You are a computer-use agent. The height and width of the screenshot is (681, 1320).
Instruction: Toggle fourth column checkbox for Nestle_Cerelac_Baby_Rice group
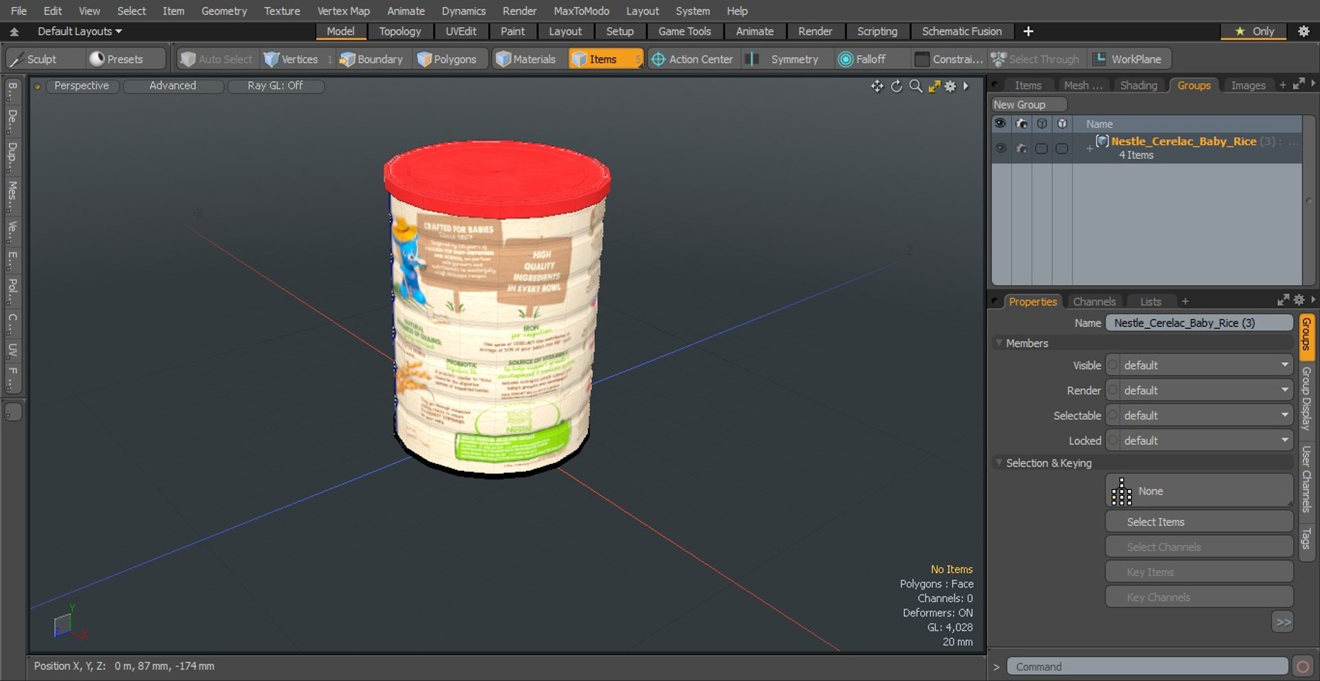click(x=1061, y=148)
